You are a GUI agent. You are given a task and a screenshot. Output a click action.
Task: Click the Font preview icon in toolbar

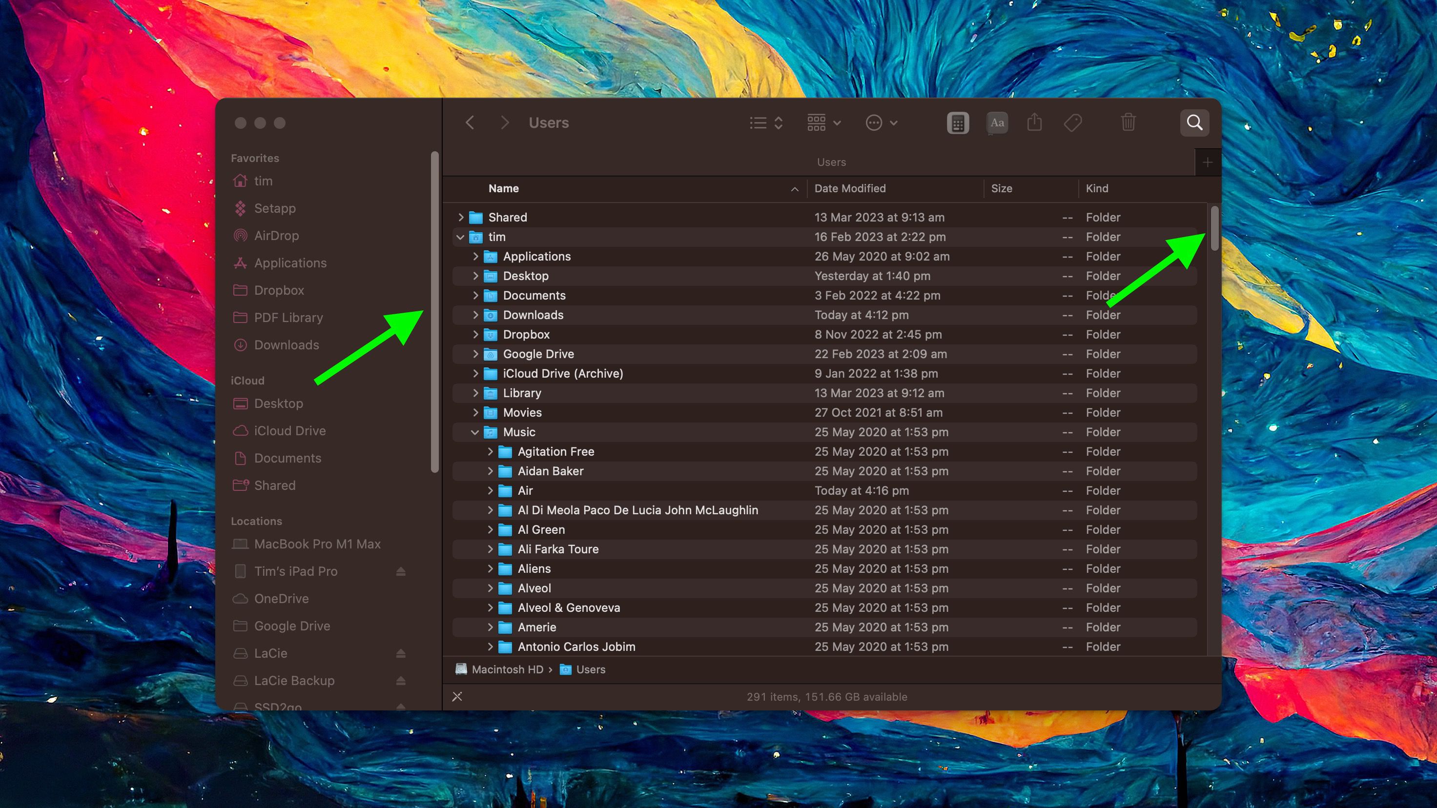(996, 122)
